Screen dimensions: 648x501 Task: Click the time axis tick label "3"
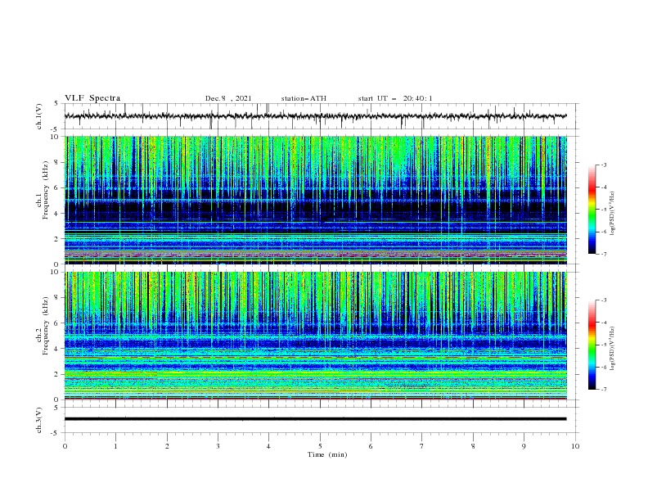(218, 446)
